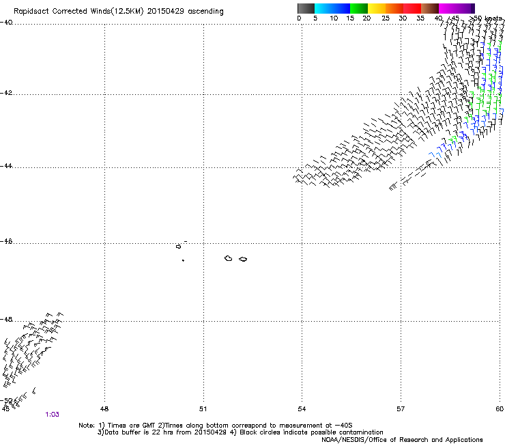Click the gray 0-5 knots color swatch
The width and height of the screenshot is (505, 444).
(306, 8)
